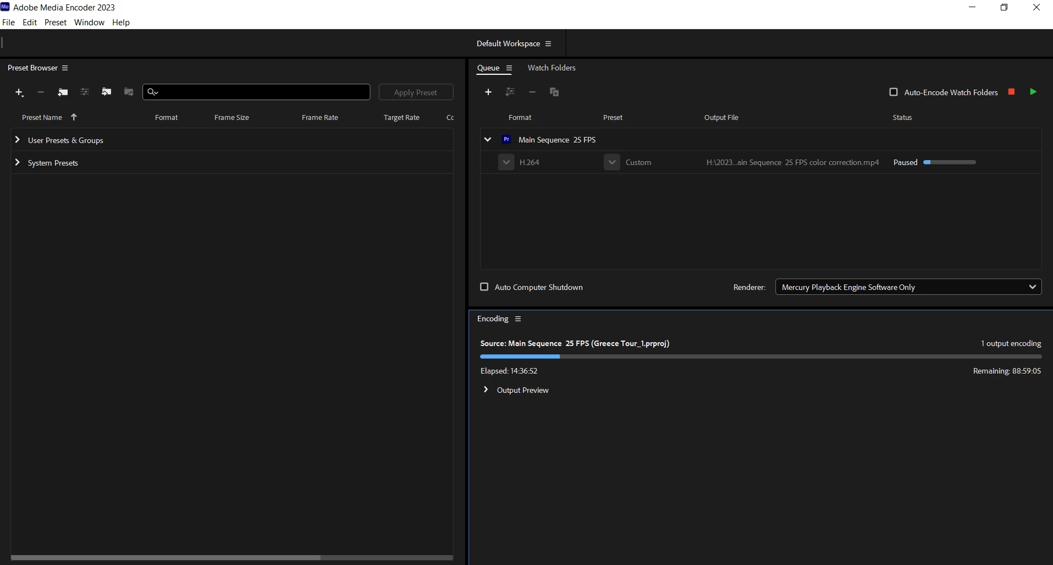
Task: Click Default Workspace label
Action: (508, 43)
